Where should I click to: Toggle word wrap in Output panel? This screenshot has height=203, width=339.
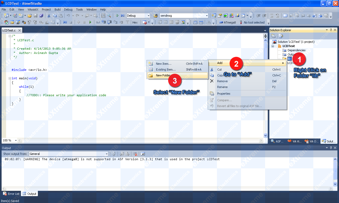tap(143, 154)
